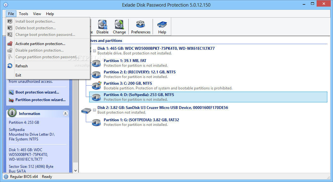Select Partition 4: D: (Softpedia) row text
The width and height of the screenshot is (333, 182).
tap(139, 95)
